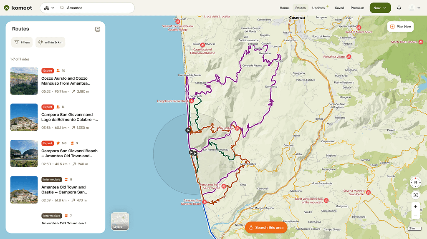Zoom out on the map

(415, 215)
